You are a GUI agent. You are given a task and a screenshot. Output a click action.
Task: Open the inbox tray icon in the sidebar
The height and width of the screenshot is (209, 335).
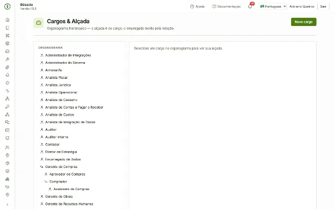(7, 51)
